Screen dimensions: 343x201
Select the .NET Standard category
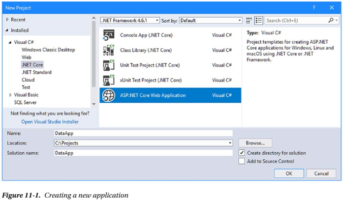tap(36, 72)
